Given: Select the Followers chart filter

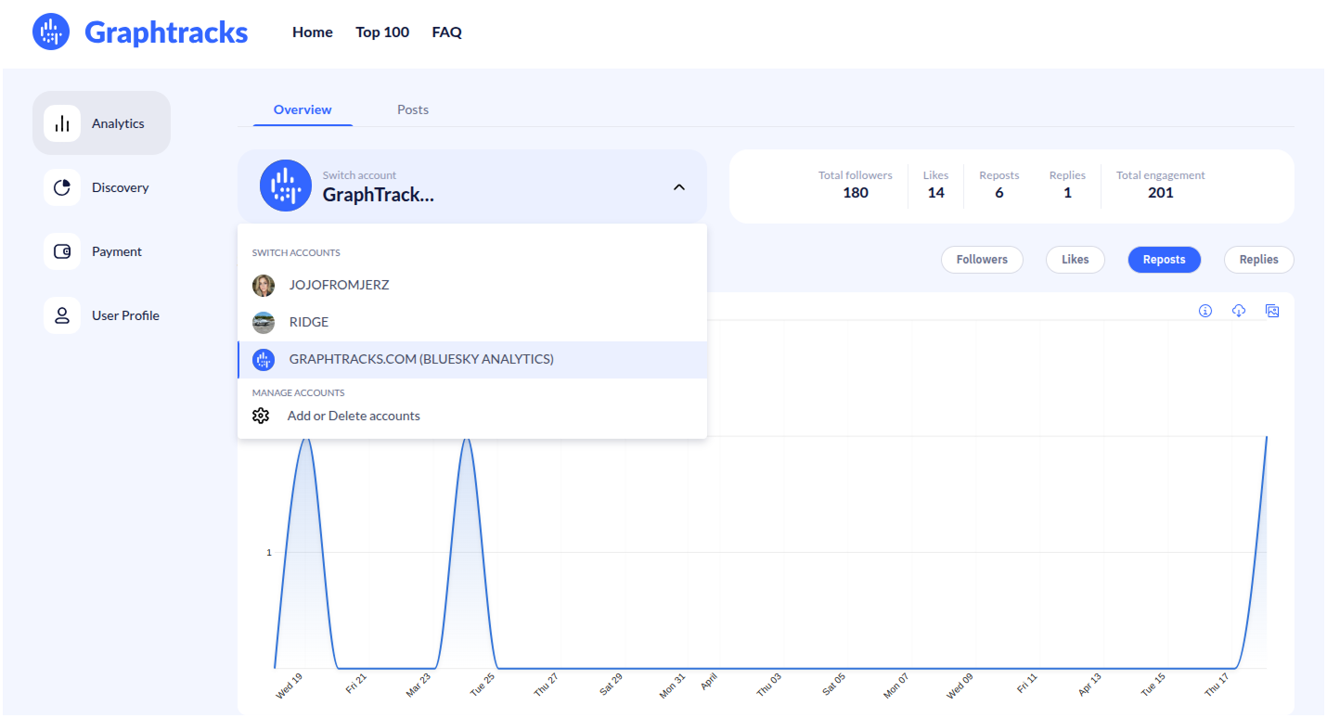Looking at the screenshot, I should click(x=982, y=260).
